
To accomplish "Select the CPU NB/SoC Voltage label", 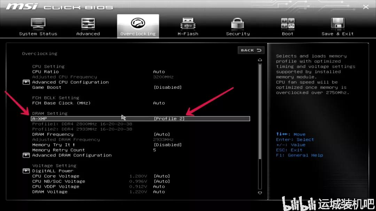I will pos(59,182).
